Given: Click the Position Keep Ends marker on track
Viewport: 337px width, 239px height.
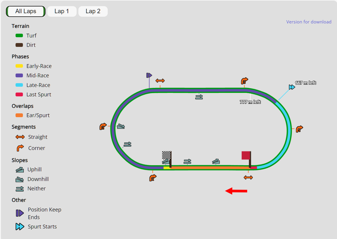Looking at the screenshot, I should [x=149, y=76].
